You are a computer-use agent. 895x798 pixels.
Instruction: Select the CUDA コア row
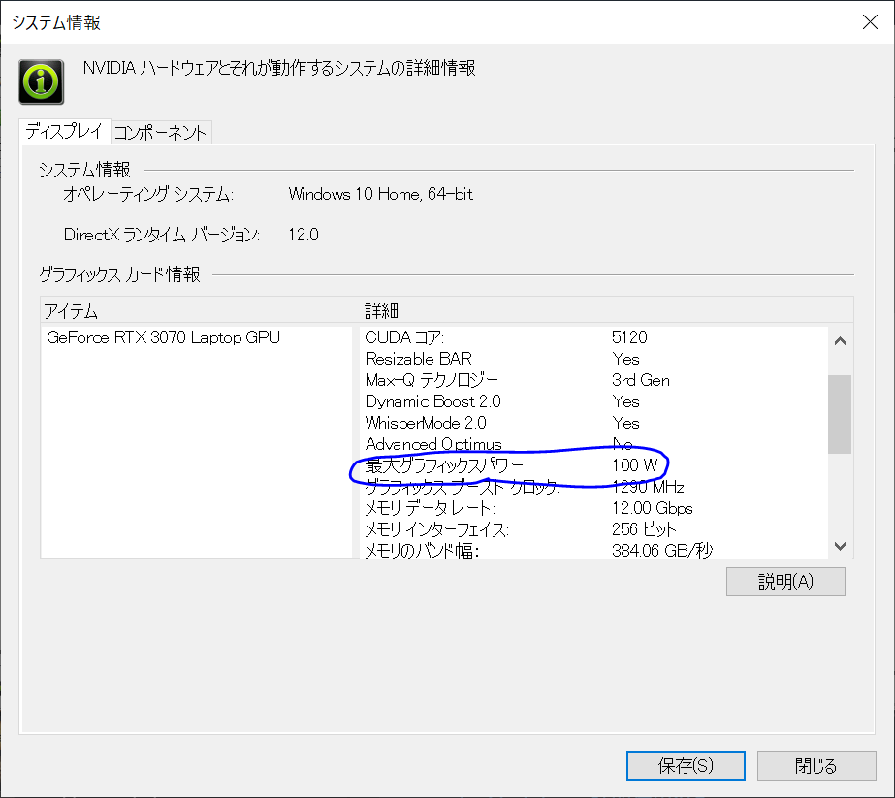(593, 337)
